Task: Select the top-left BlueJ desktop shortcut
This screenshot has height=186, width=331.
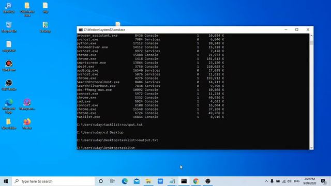Action: pyautogui.click(x=9, y=8)
